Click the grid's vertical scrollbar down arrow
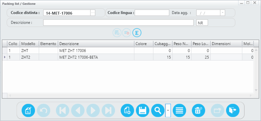 click(x=256, y=90)
